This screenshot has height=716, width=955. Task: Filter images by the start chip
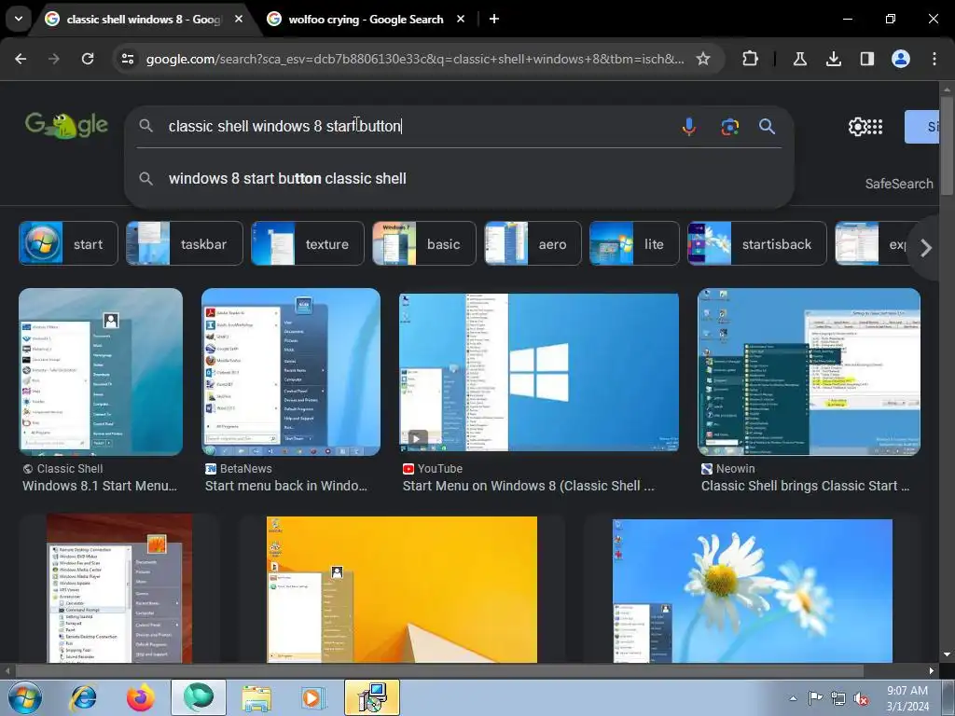[x=68, y=243]
